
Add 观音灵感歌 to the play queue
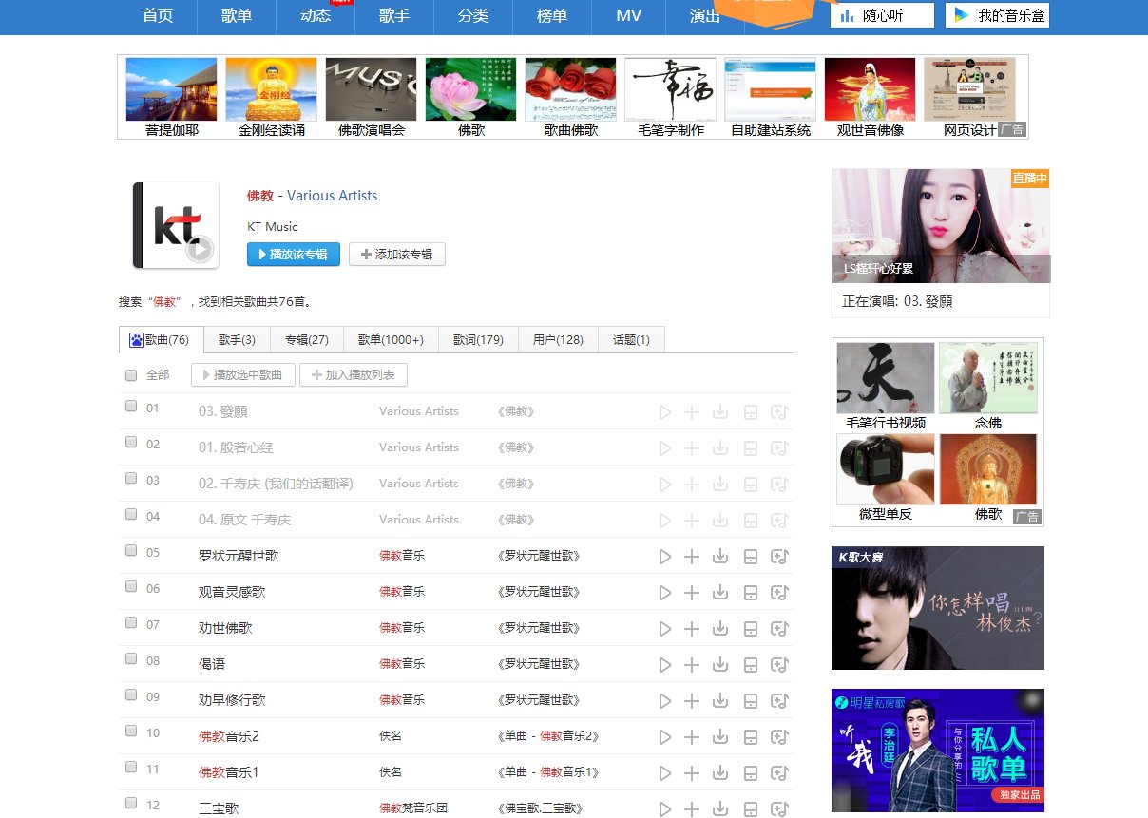pos(692,593)
